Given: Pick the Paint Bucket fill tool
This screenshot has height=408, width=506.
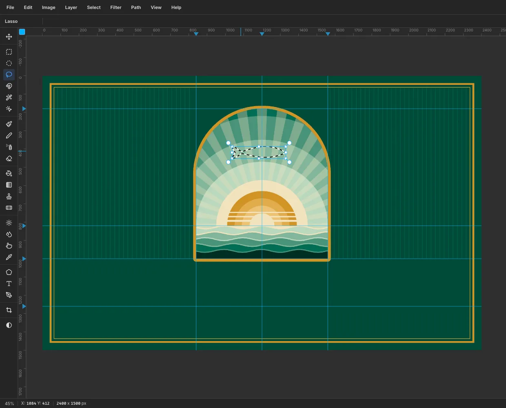Looking at the screenshot, I should [x=9, y=173].
